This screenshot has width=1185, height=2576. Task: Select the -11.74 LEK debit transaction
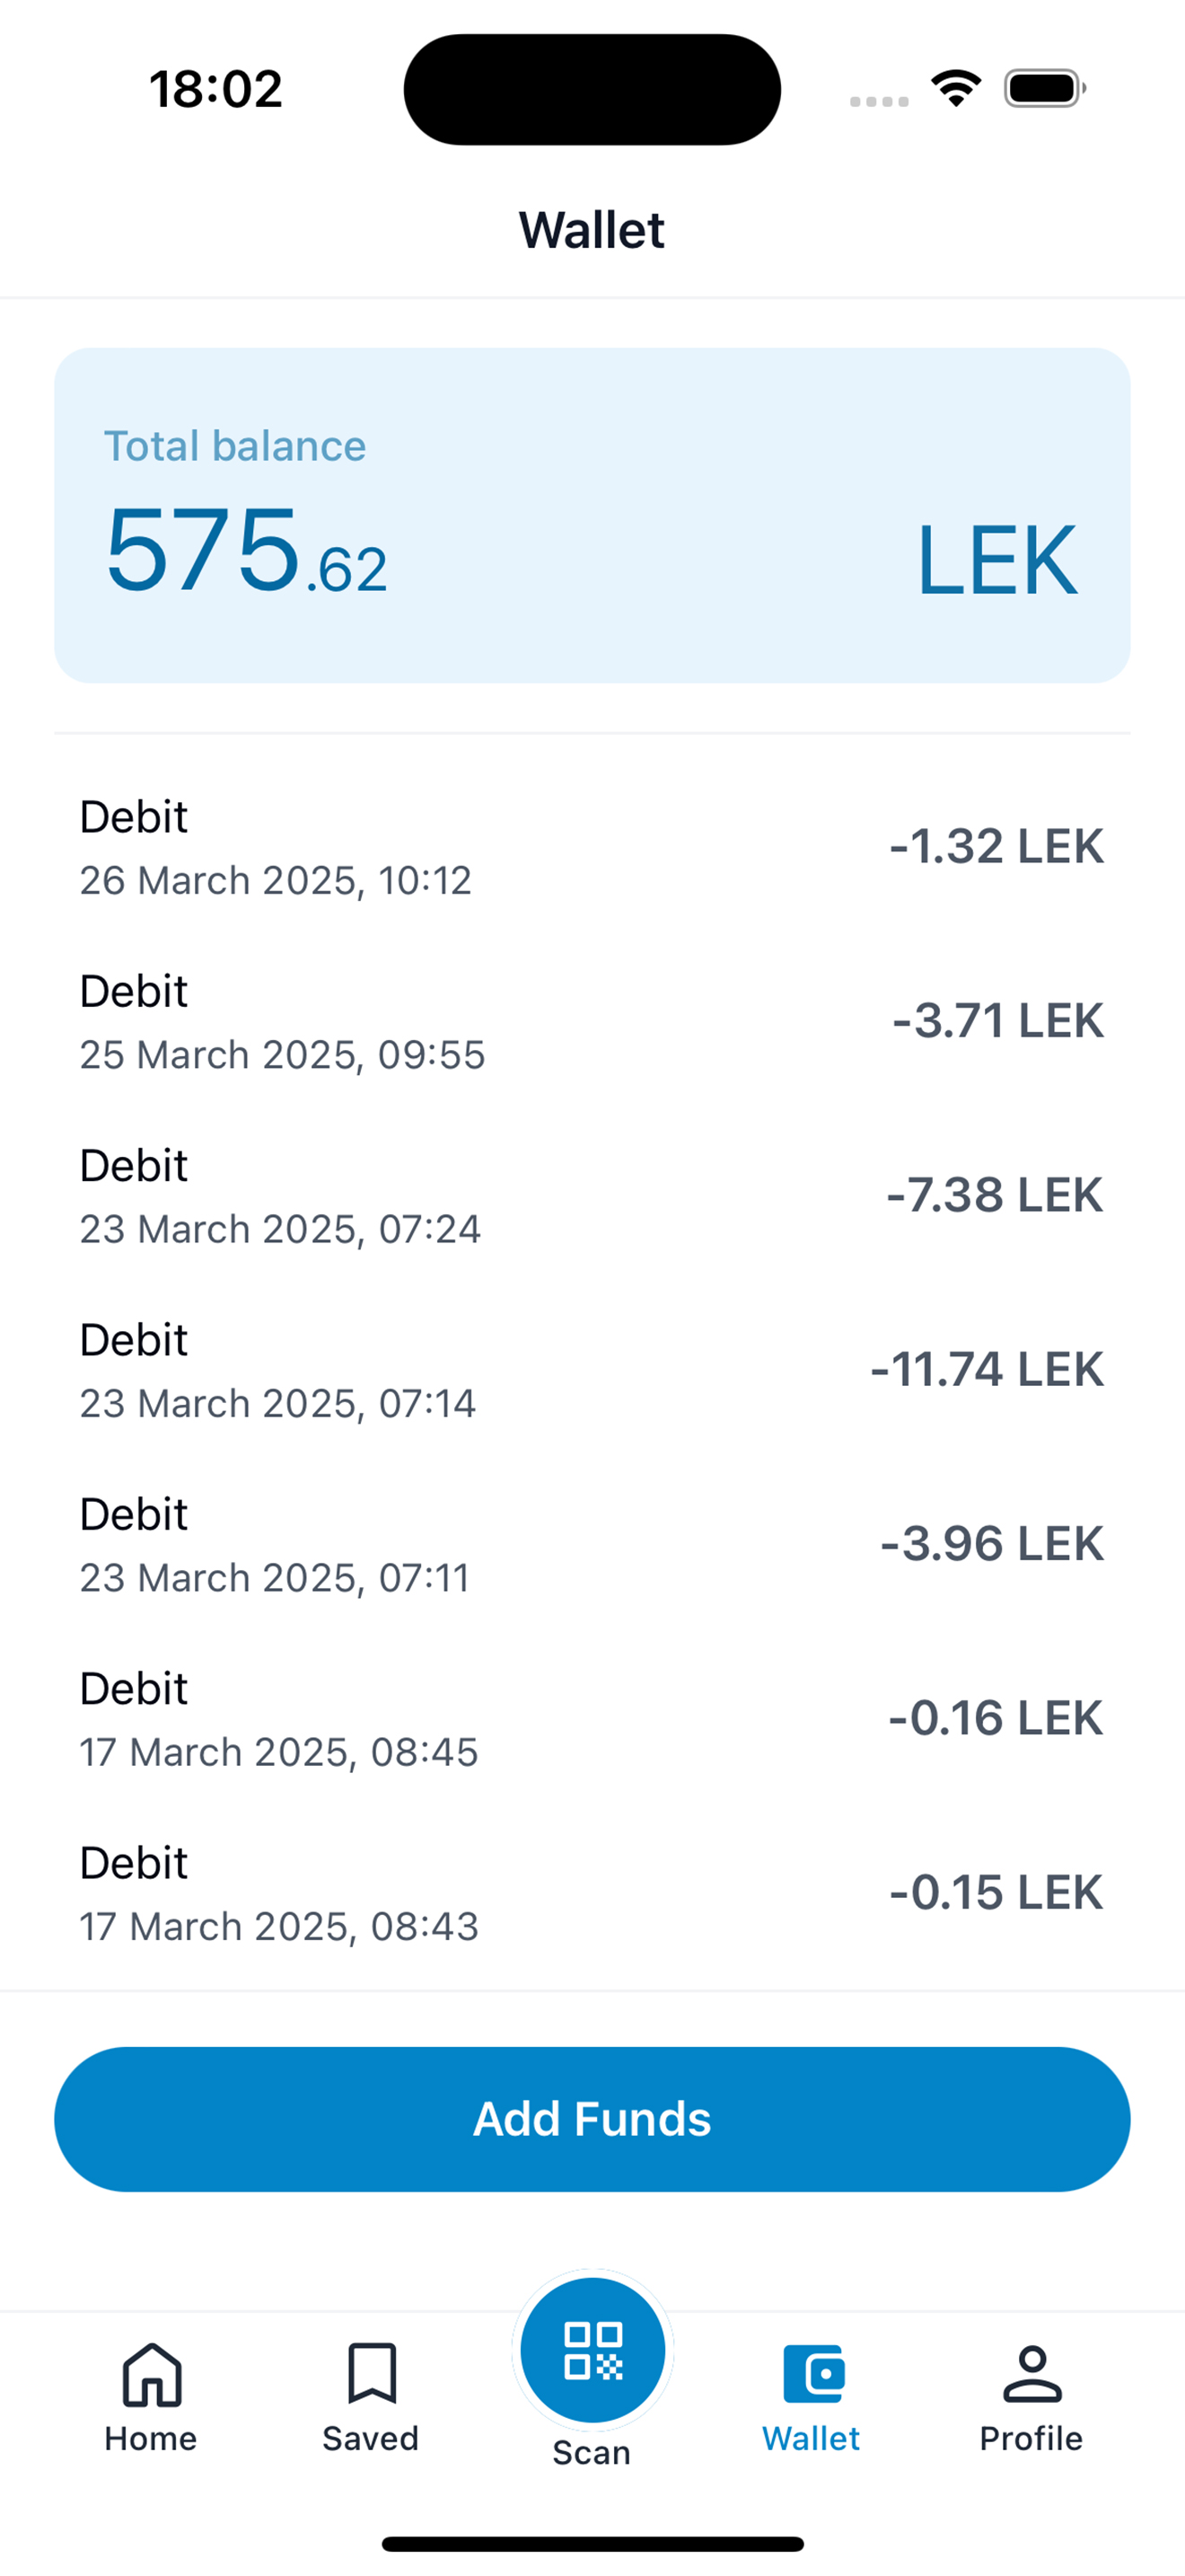[x=592, y=1370]
